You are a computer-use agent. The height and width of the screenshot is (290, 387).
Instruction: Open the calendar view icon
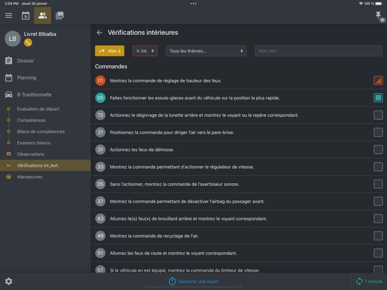[x=25, y=15]
